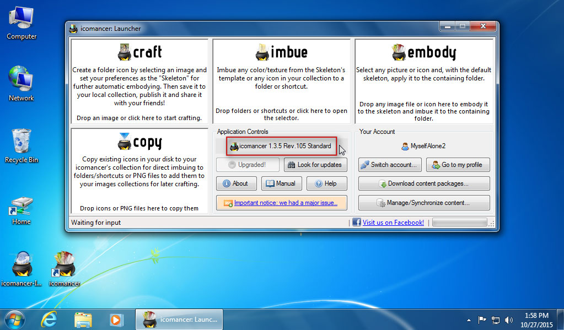Click Drop an image or click here to start crafting
Image resolution: width=564 pixels, height=330 pixels.
[x=139, y=118]
